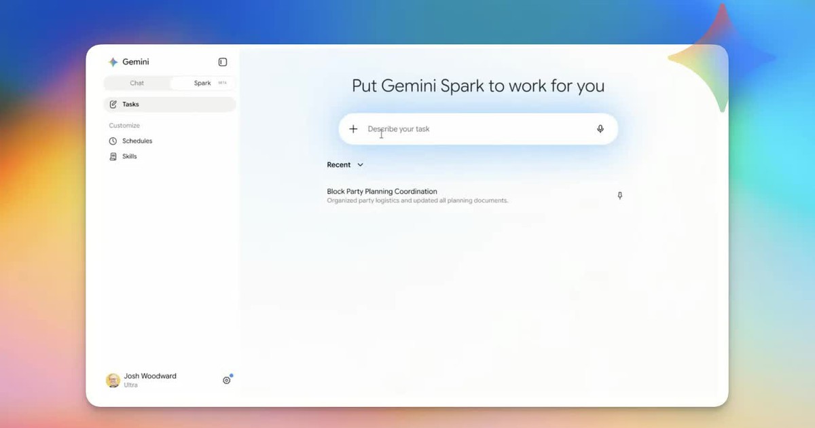
Task: Click the Customize section label
Action: [124, 126]
